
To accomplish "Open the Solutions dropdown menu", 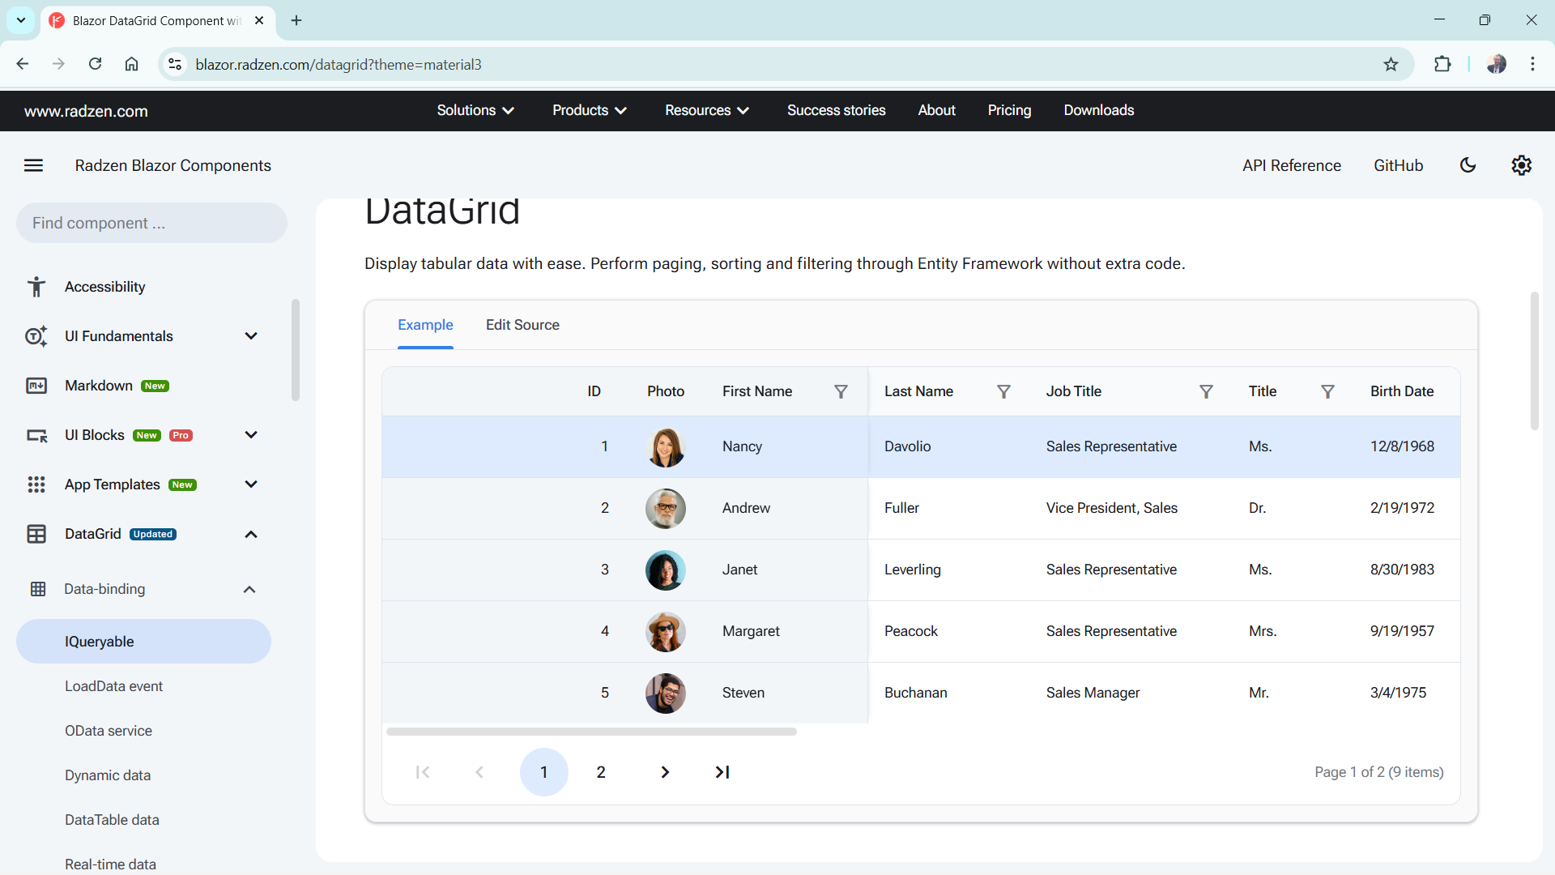I will 475,110.
